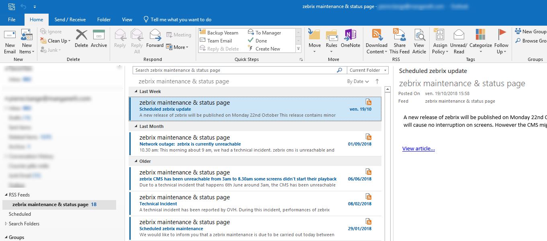Click Share This Feed
This screenshot has width=547, height=241.
tap(399, 41)
